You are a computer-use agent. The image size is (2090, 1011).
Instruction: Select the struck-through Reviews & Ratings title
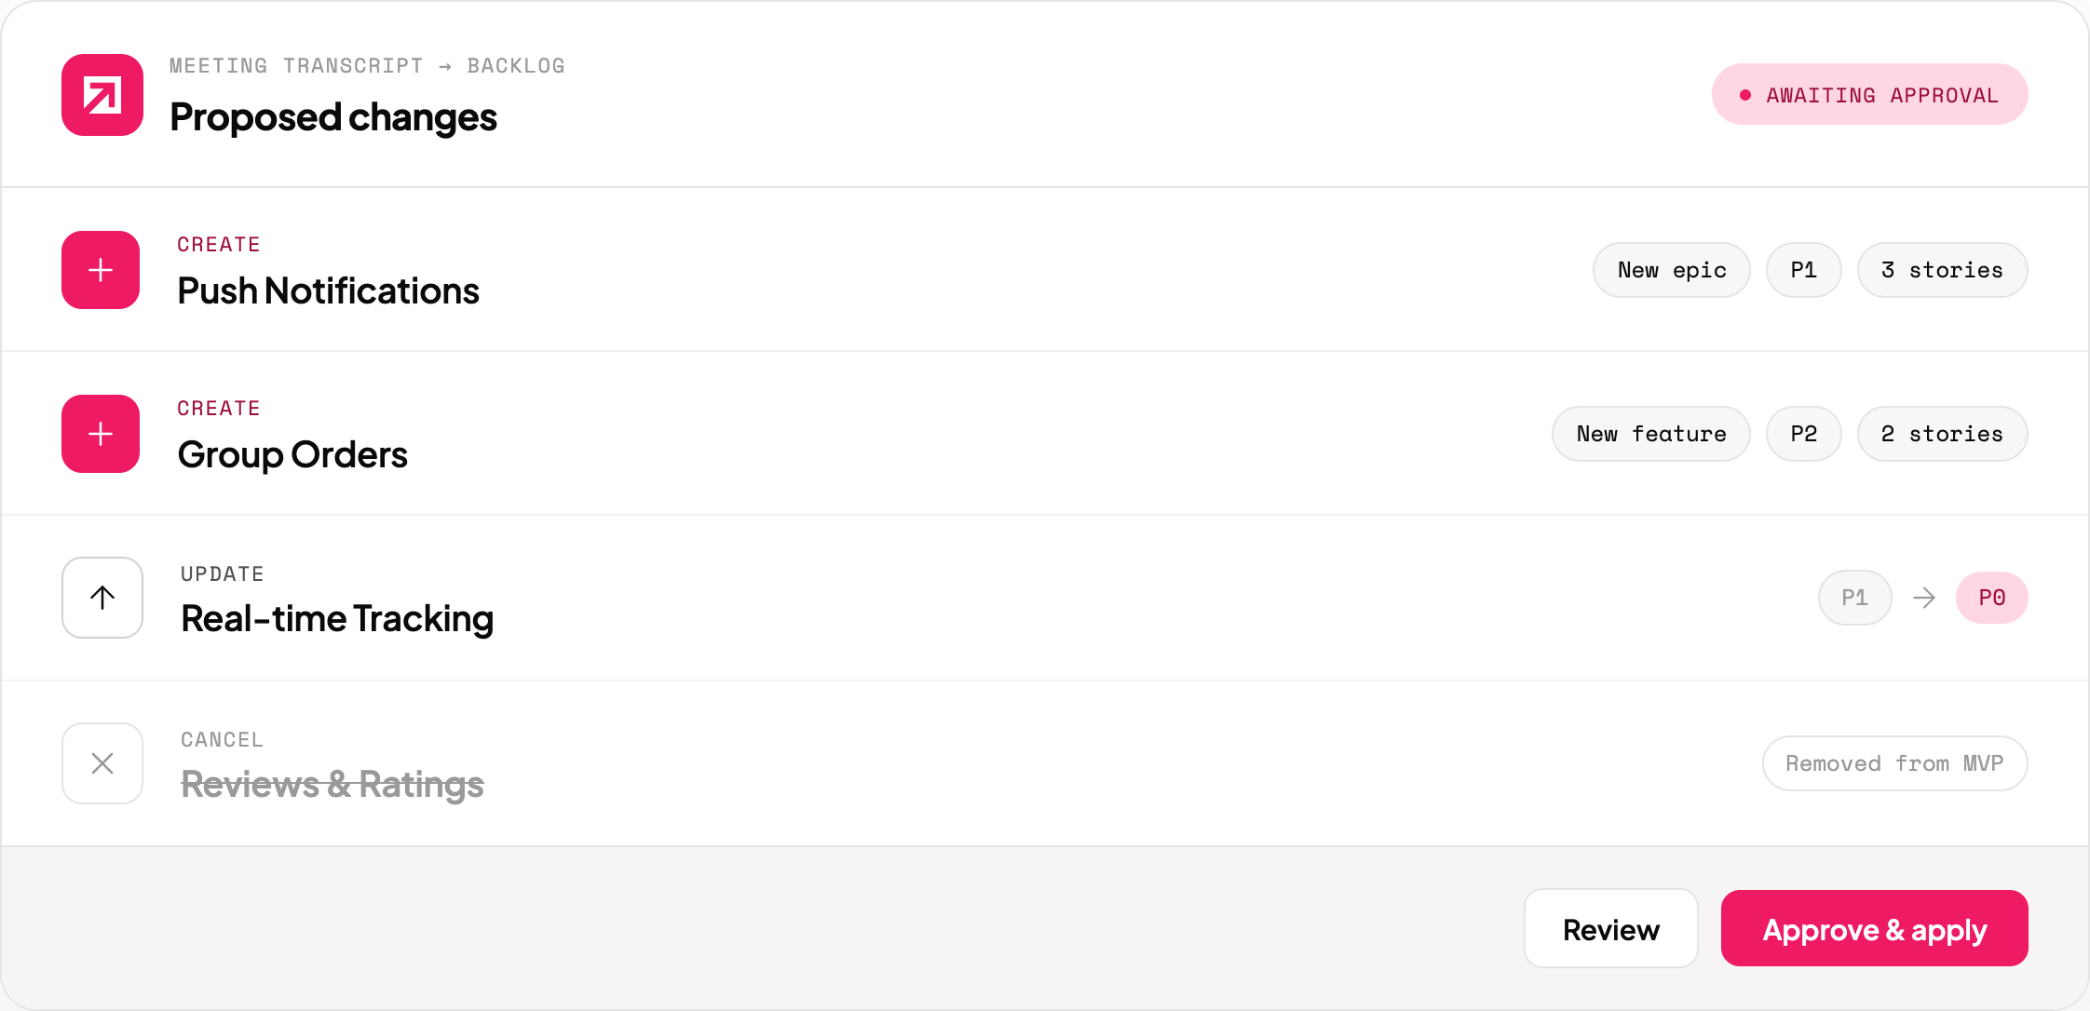pos(332,784)
